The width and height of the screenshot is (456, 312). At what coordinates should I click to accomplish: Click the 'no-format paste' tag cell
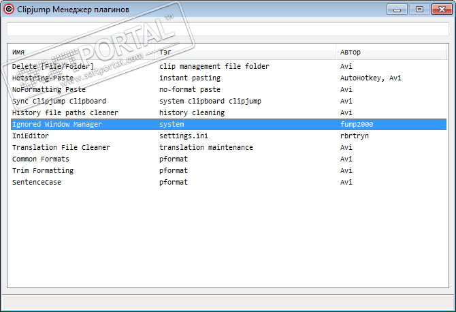click(190, 90)
